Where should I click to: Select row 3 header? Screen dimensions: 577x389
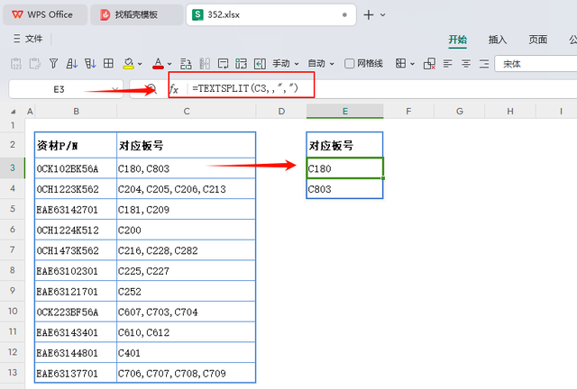[x=13, y=168]
